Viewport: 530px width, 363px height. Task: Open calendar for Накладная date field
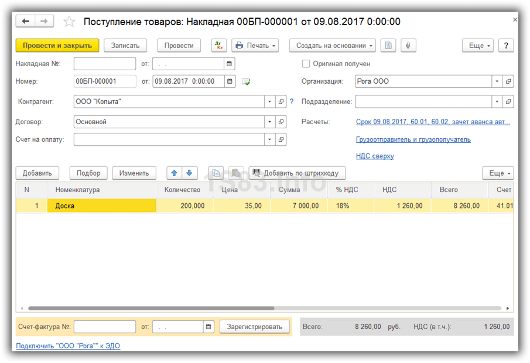229,64
